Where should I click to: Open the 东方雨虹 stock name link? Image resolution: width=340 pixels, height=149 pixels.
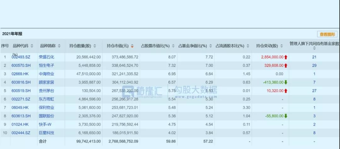pyautogui.click(x=46, y=99)
